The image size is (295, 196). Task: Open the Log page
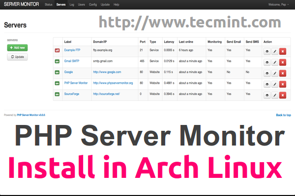[x=72, y=4]
